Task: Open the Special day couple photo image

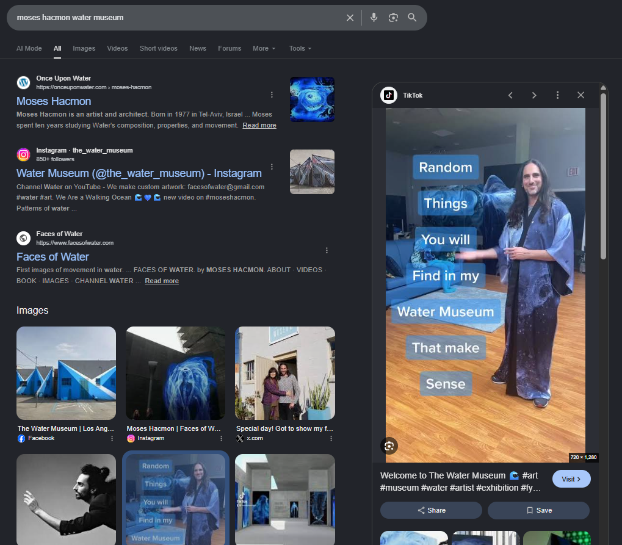Action: [285, 374]
